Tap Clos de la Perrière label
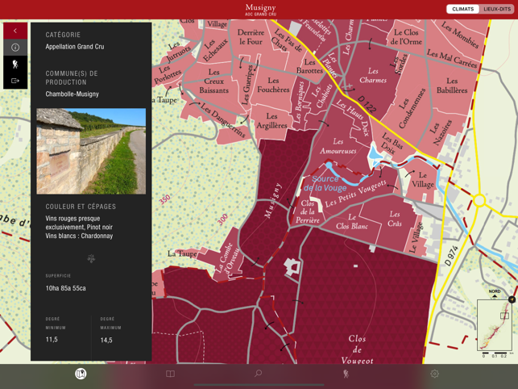The width and height of the screenshot is (518, 389). pyautogui.click(x=307, y=212)
